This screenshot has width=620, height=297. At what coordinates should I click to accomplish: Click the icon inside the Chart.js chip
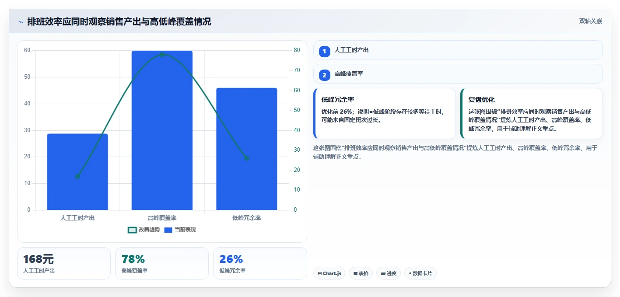(320, 274)
